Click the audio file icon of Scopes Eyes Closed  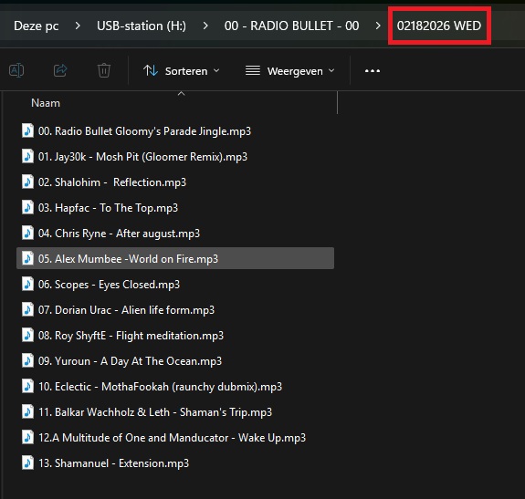pyautogui.click(x=27, y=284)
